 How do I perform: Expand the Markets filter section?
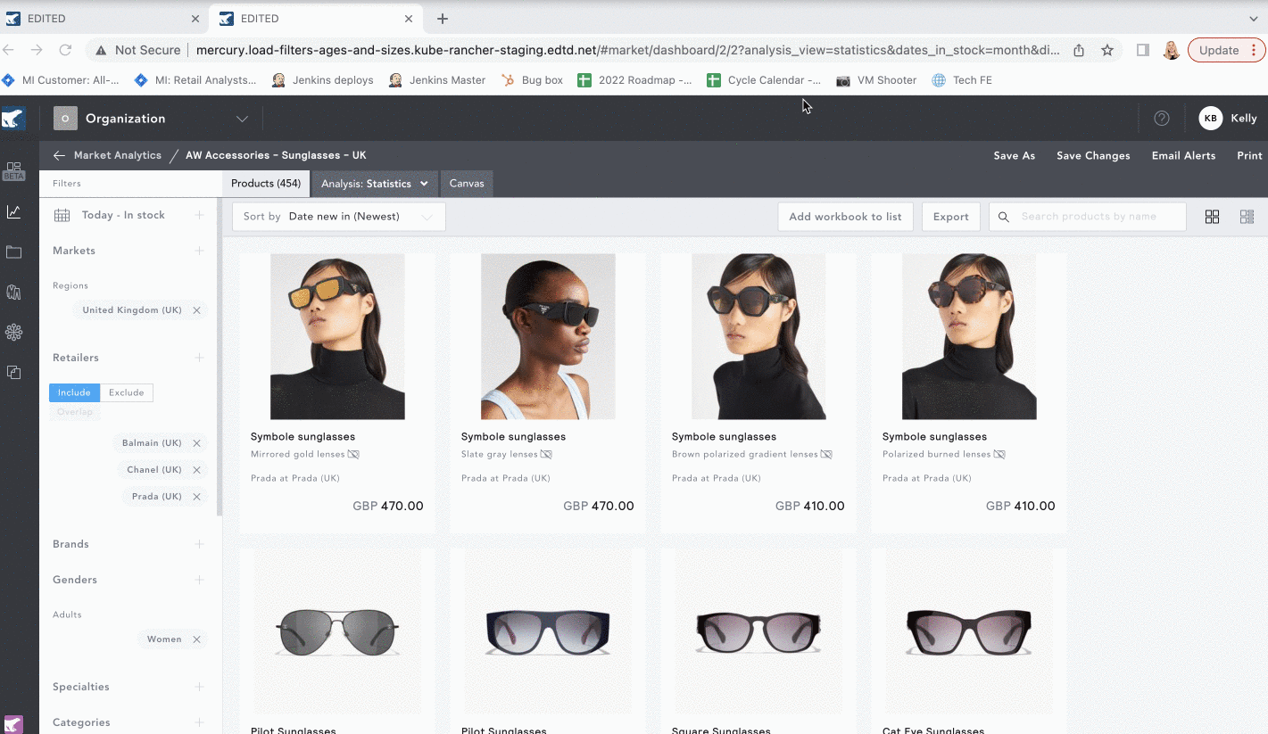click(x=199, y=251)
